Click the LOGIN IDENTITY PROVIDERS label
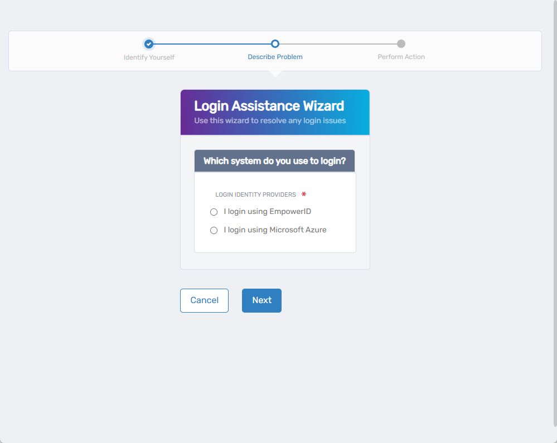Viewport: 557px width, 443px height. click(x=256, y=194)
